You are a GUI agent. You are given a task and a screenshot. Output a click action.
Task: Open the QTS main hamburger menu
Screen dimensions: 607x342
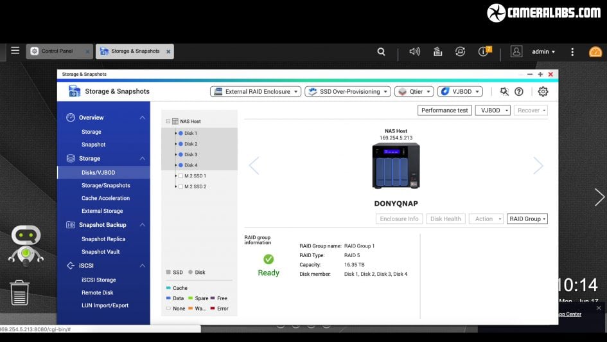15,51
